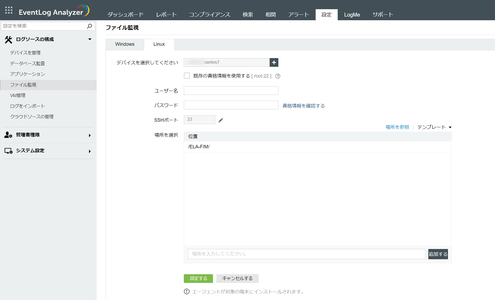
Task: Click the ユーザー名 input field
Action: pos(231,91)
